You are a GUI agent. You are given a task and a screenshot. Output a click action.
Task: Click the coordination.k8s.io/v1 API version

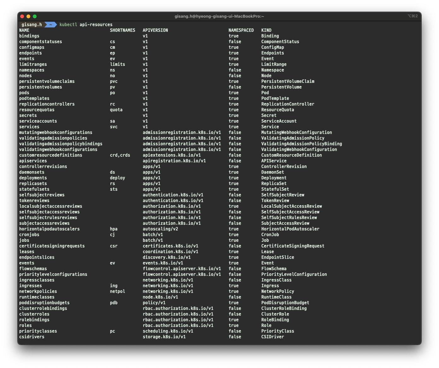[171, 252]
